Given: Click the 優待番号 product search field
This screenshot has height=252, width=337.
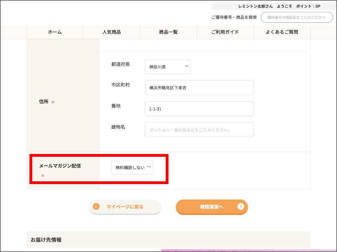Looking at the screenshot, I should (297, 17).
